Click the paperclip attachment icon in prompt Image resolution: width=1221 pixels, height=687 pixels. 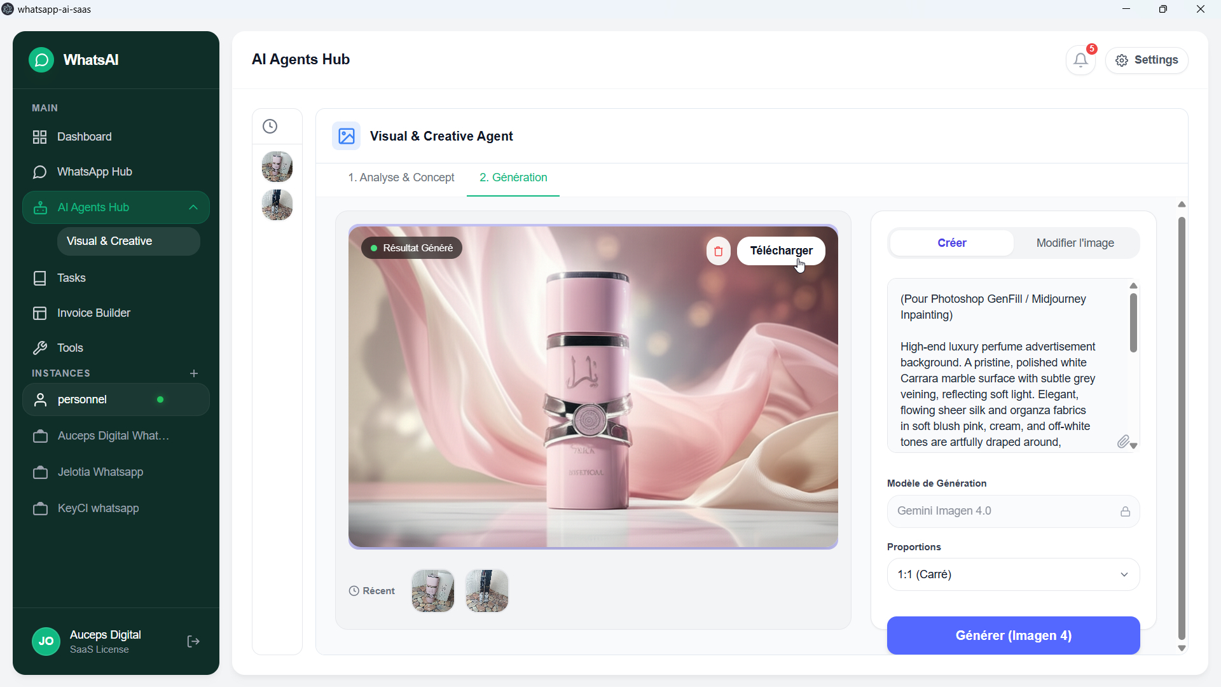[1123, 441]
